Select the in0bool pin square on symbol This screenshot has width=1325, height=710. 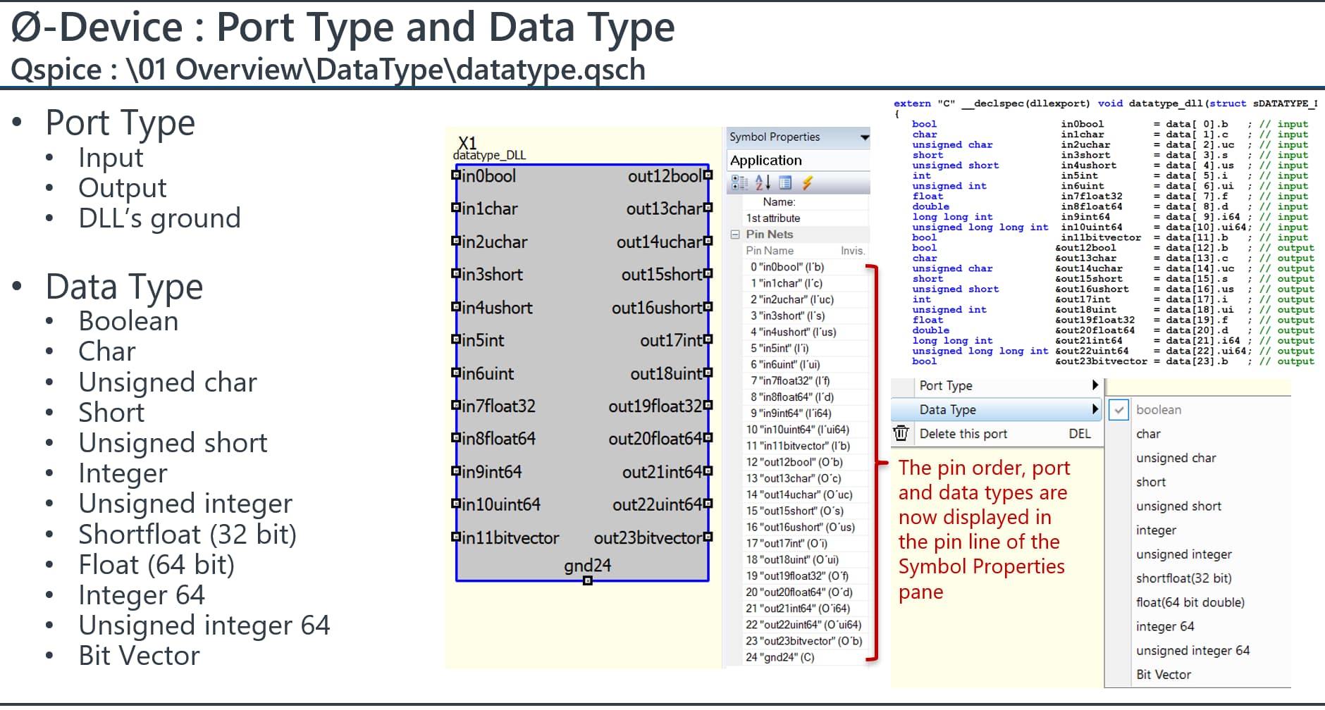(x=456, y=175)
